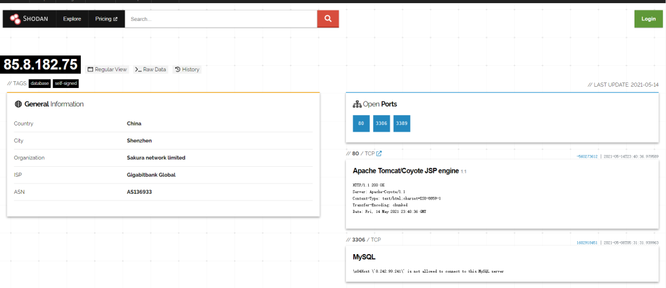Select the ASN value AS136933
This screenshot has width=666, height=288.
click(x=139, y=192)
